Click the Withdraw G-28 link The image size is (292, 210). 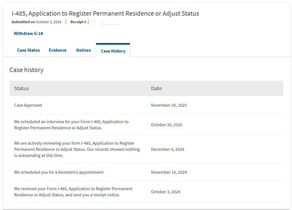tap(28, 34)
